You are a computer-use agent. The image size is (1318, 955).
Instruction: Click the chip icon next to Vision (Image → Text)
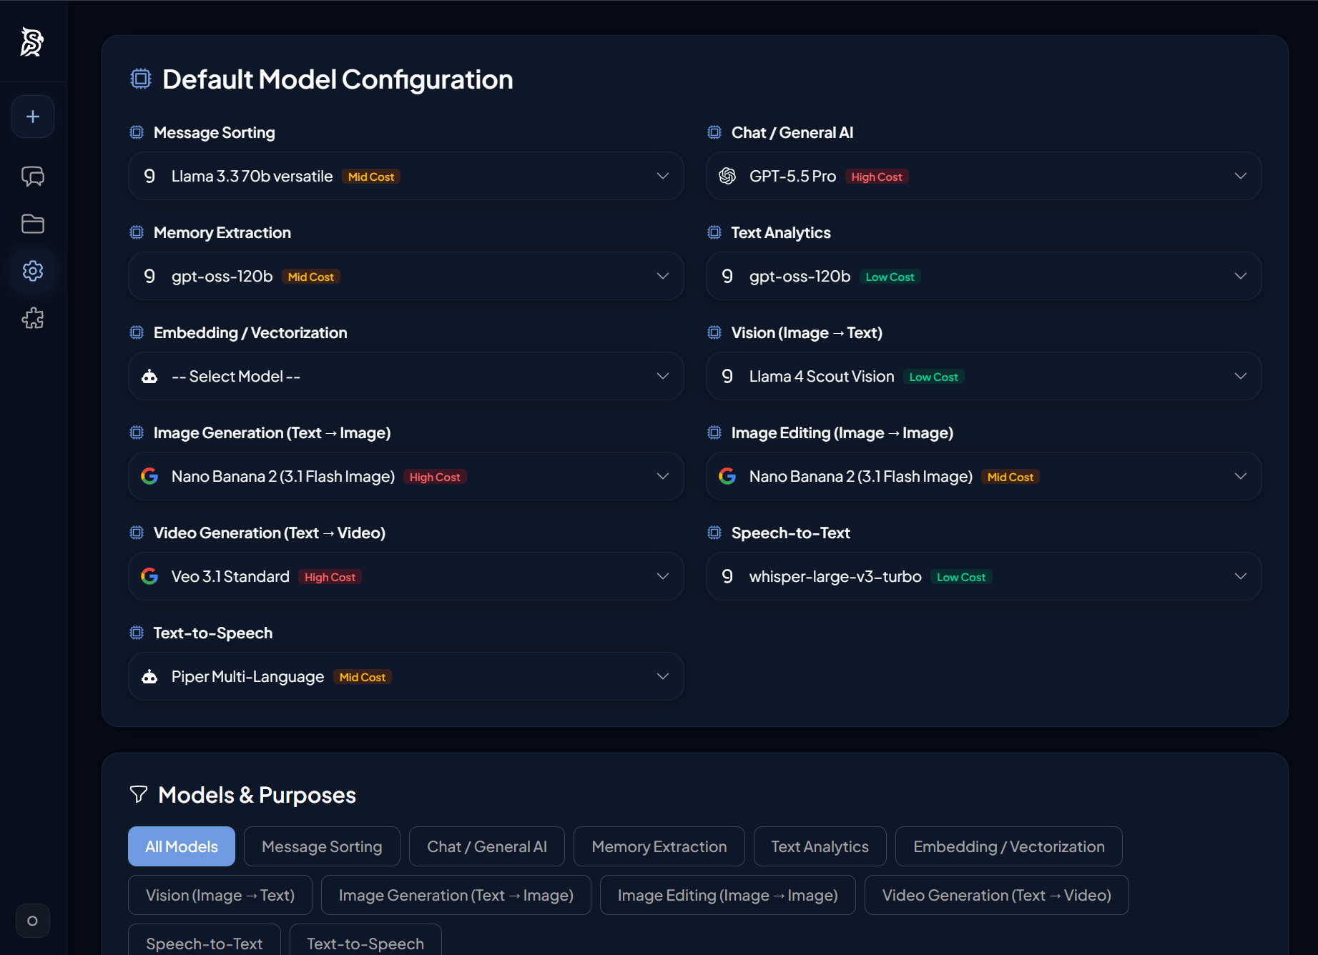pos(714,332)
